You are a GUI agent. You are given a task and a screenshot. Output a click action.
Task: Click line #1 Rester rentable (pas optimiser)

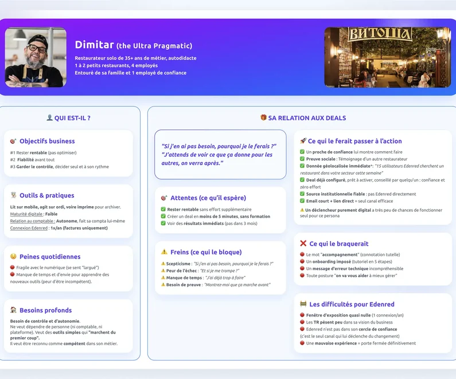(44, 153)
